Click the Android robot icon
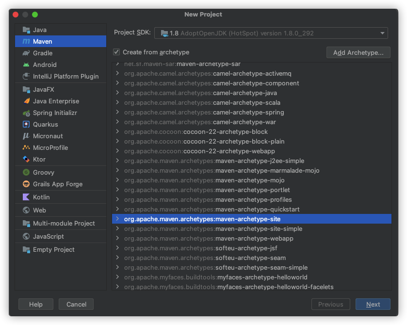The image size is (407, 325). coord(26,65)
